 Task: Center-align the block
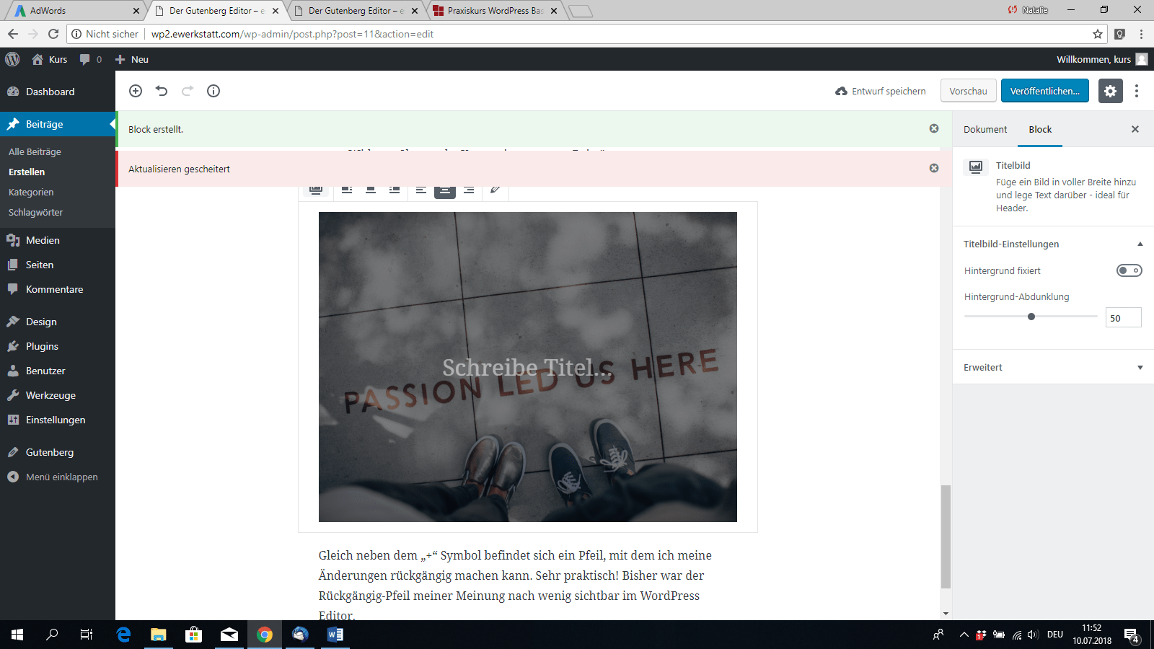[x=371, y=190]
